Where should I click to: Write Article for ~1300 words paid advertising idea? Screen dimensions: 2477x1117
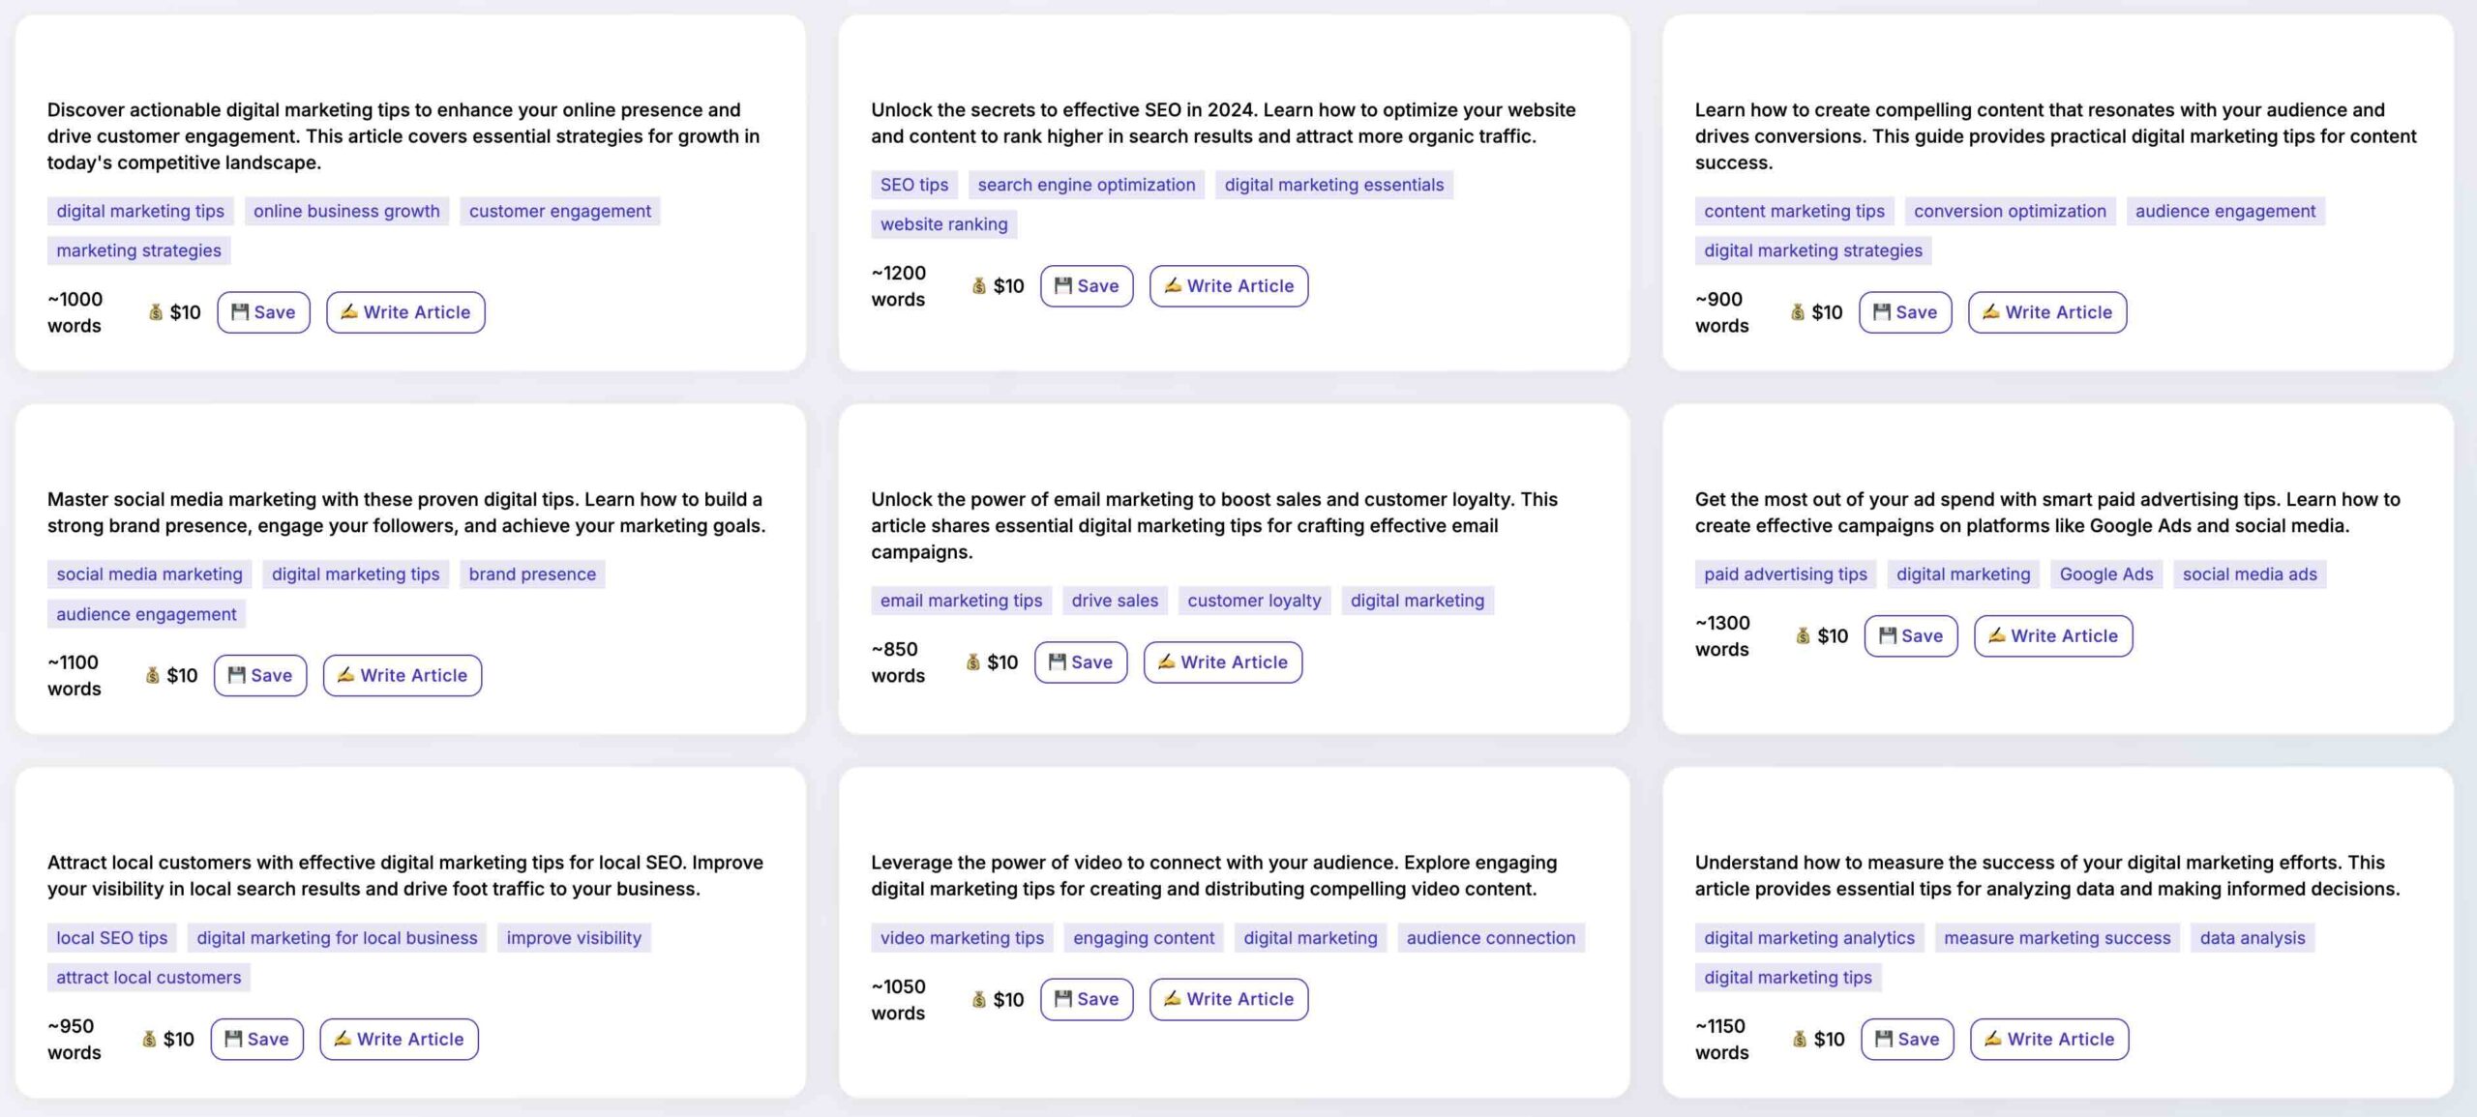(x=2052, y=636)
